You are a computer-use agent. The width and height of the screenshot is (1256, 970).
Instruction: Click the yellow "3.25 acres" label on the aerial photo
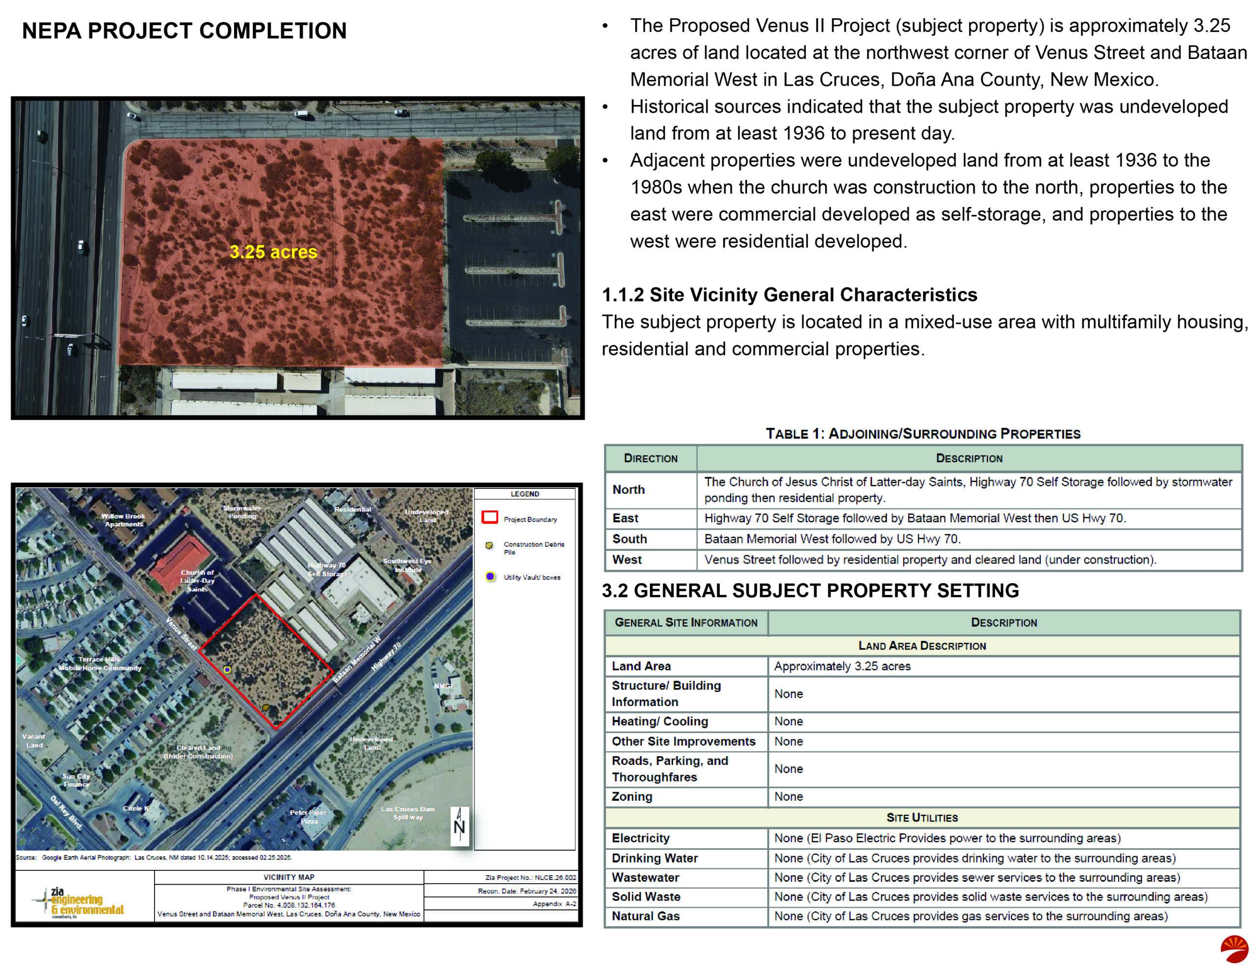(x=273, y=252)
